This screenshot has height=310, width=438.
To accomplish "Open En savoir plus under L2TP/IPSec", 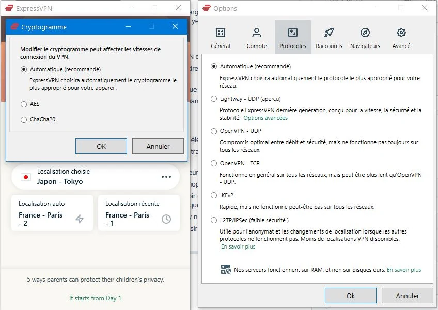I will (238, 246).
